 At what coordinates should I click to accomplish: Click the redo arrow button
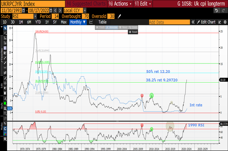pos(223,11)
